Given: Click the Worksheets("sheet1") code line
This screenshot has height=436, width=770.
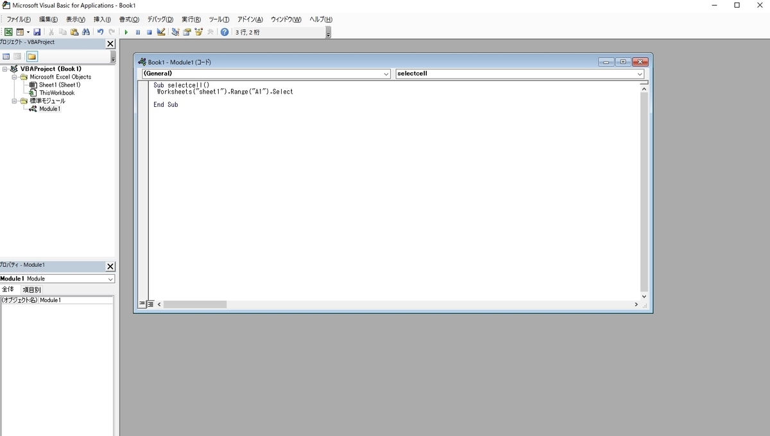Looking at the screenshot, I should 225,92.
